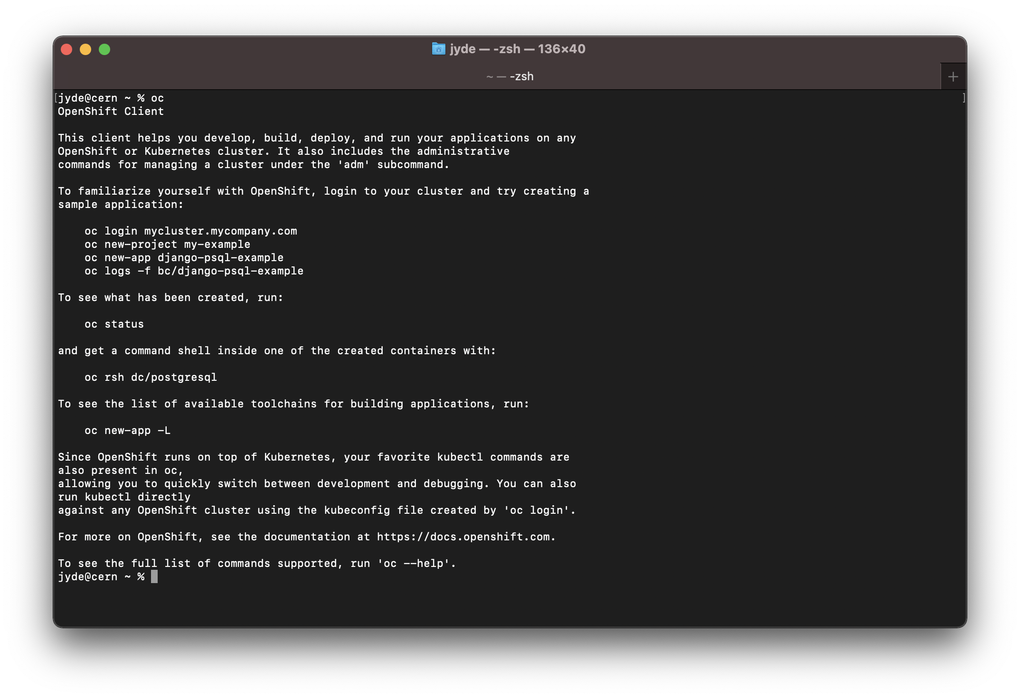The height and width of the screenshot is (698, 1020).
Task: Click 'OpenShift or Kubernetes cluster' line
Action: pos(284,151)
